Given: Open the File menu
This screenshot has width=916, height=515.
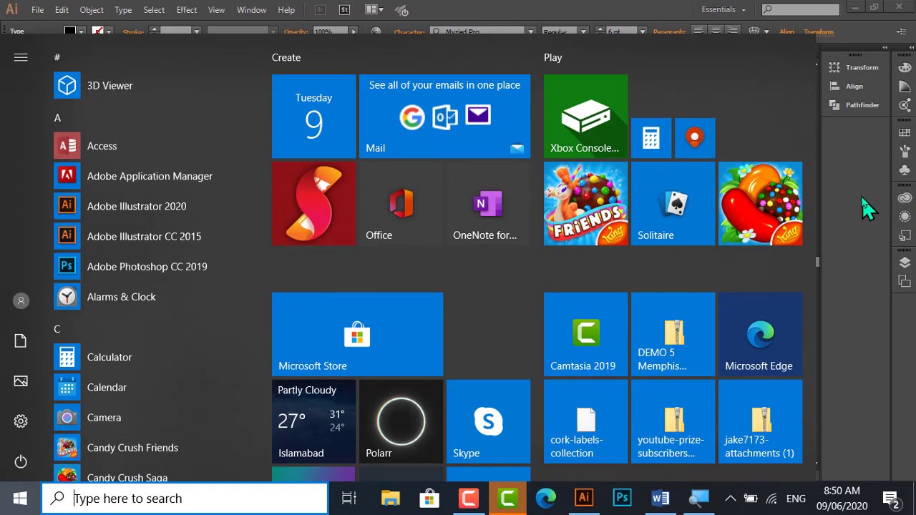Looking at the screenshot, I should click(x=37, y=10).
